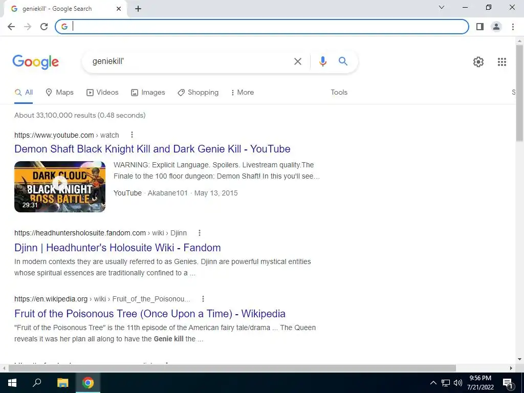Viewport: 524px width, 393px height.
Task: Open the tab search chevron in title bar
Action: [442, 7]
